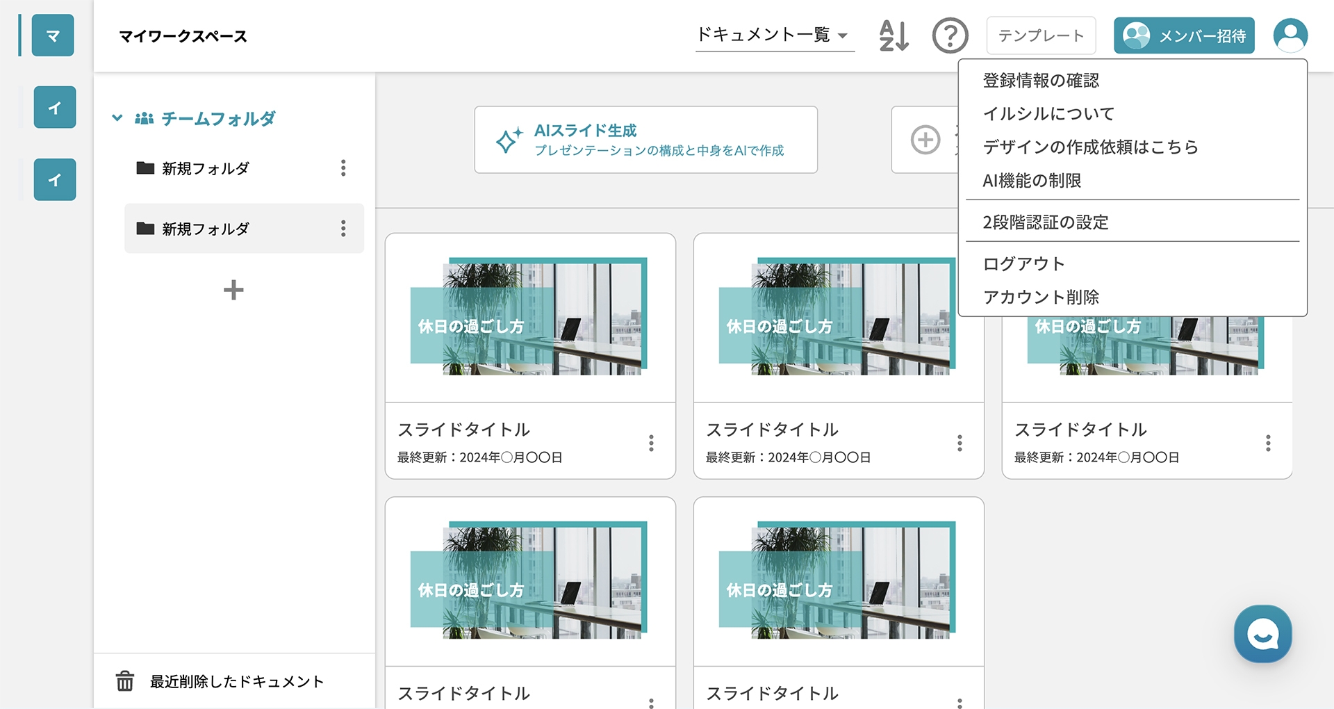Click the テンプレート button
Image resolution: width=1334 pixels, height=709 pixels.
[1041, 35]
